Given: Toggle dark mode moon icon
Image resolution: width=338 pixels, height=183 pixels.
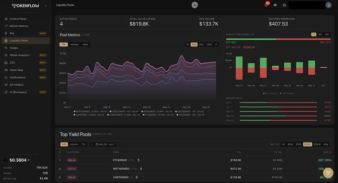Looking at the screenshot, I should (x=284, y=5).
